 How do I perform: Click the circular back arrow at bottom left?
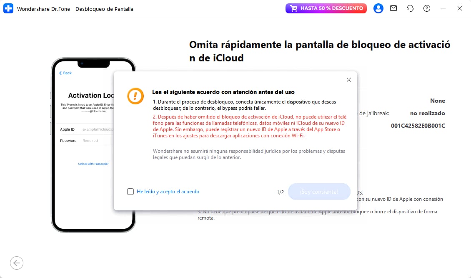17,263
